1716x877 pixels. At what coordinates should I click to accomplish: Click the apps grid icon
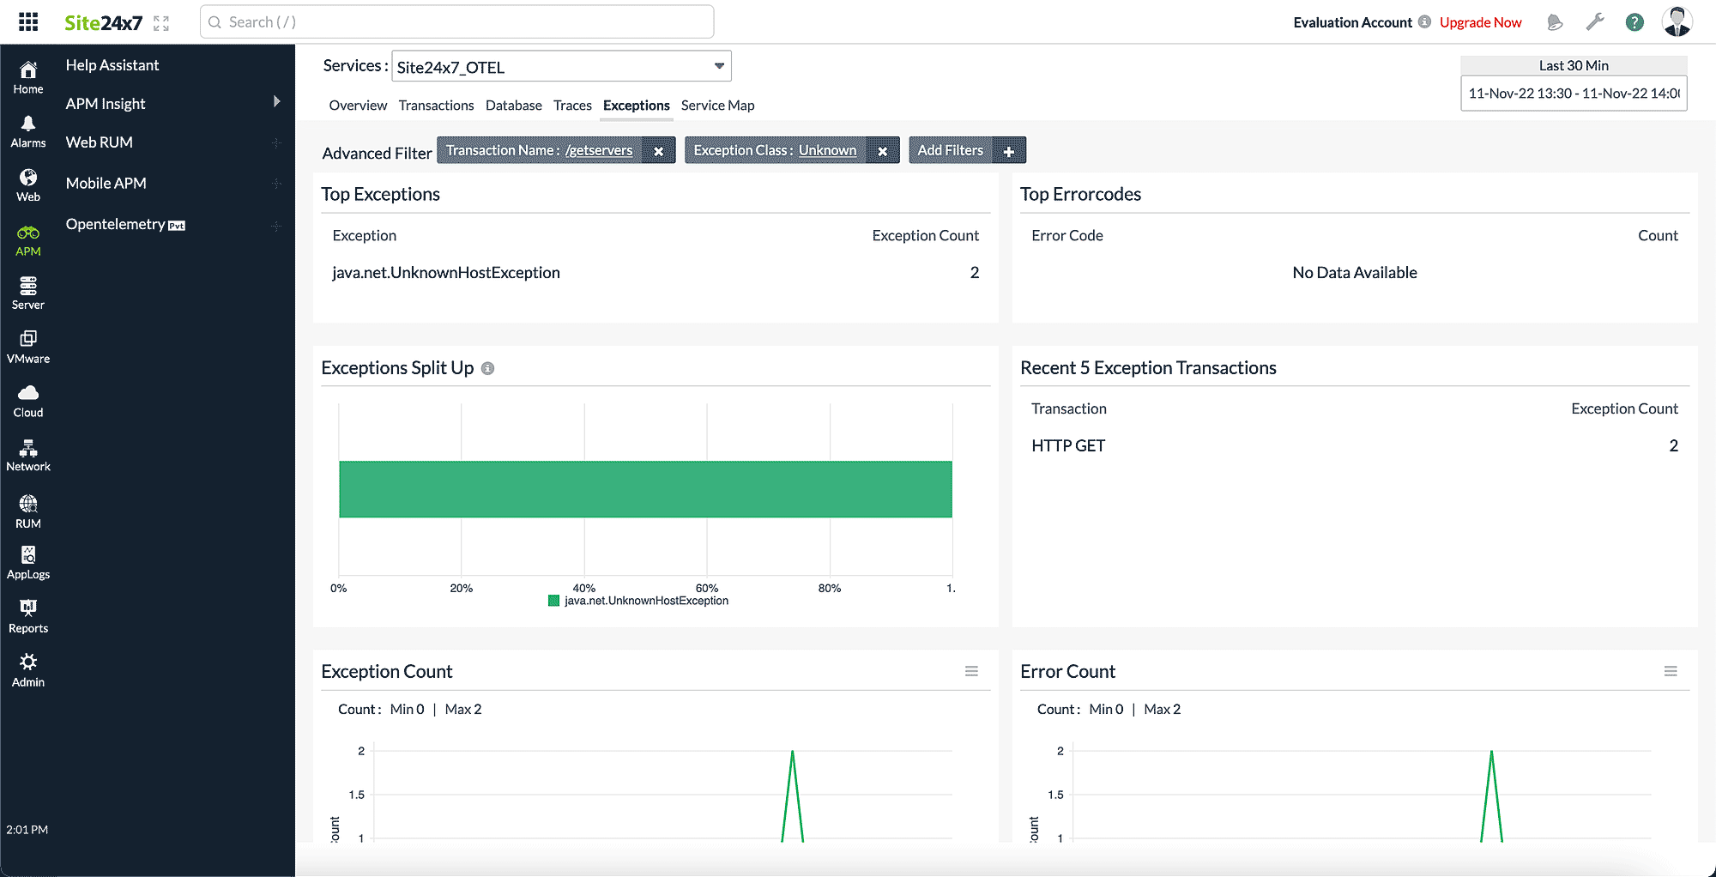coord(28,21)
